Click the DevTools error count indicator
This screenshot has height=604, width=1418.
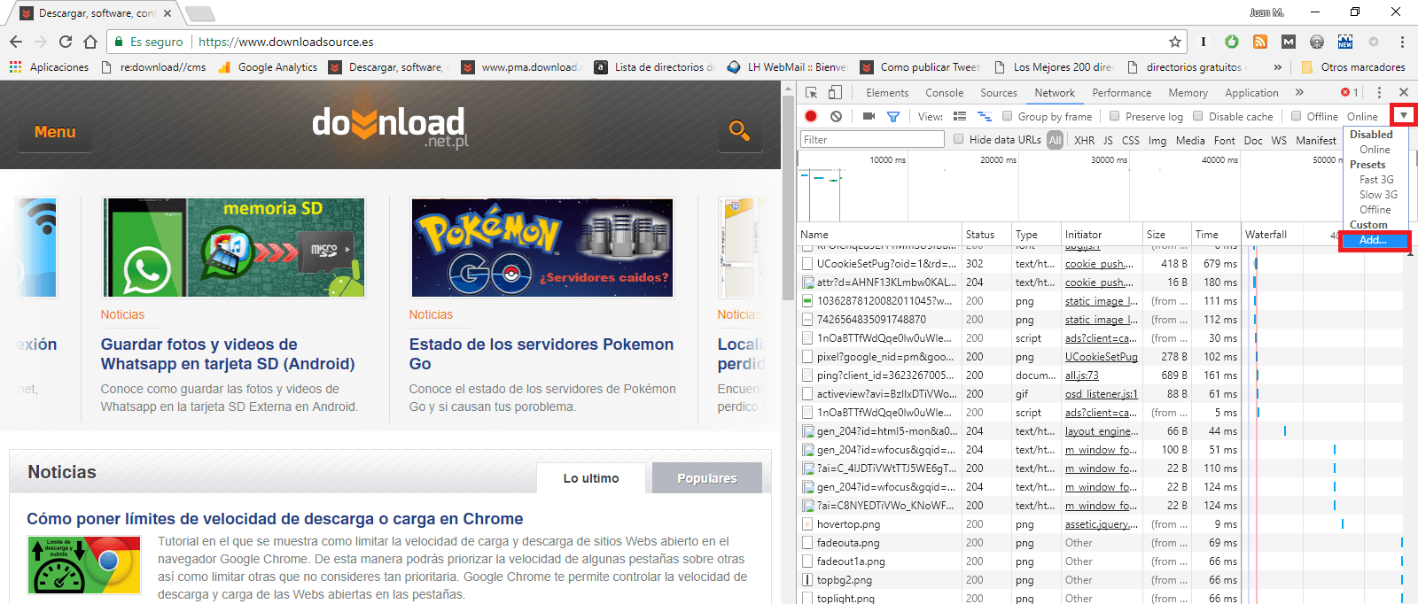point(1350,92)
